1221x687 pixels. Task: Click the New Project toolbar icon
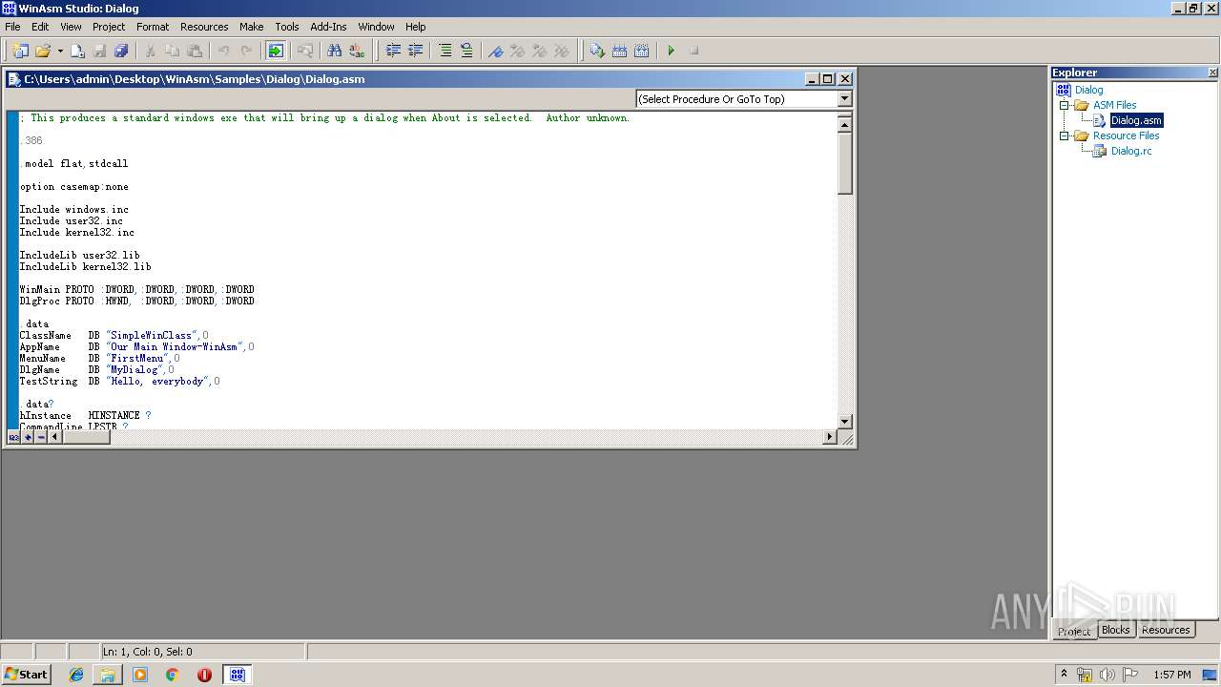pos(20,51)
